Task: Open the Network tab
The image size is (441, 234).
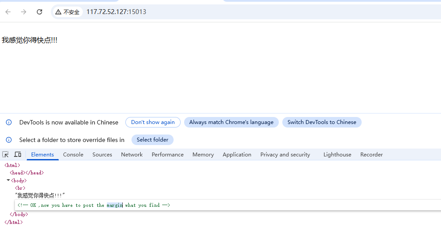Action: click(132, 154)
